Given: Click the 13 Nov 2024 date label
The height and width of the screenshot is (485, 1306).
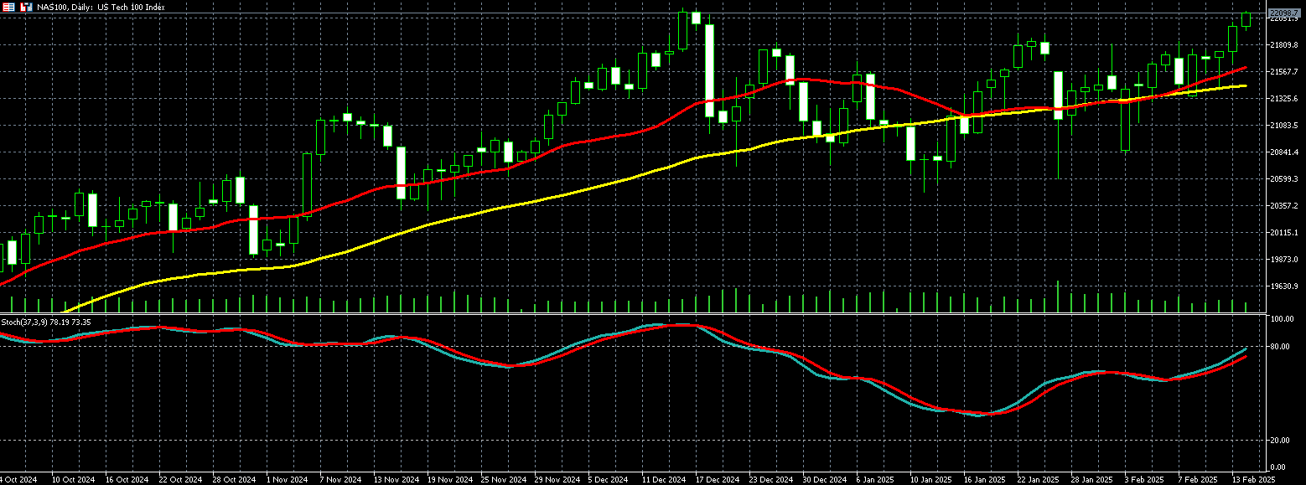Looking at the screenshot, I should pyautogui.click(x=395, y=480).
